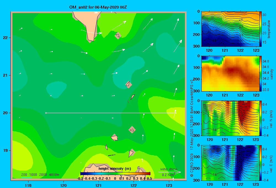Screen dimensions: 276x188
Task: Click latitude label 22 on main map axis
Action: pos(6,38)
